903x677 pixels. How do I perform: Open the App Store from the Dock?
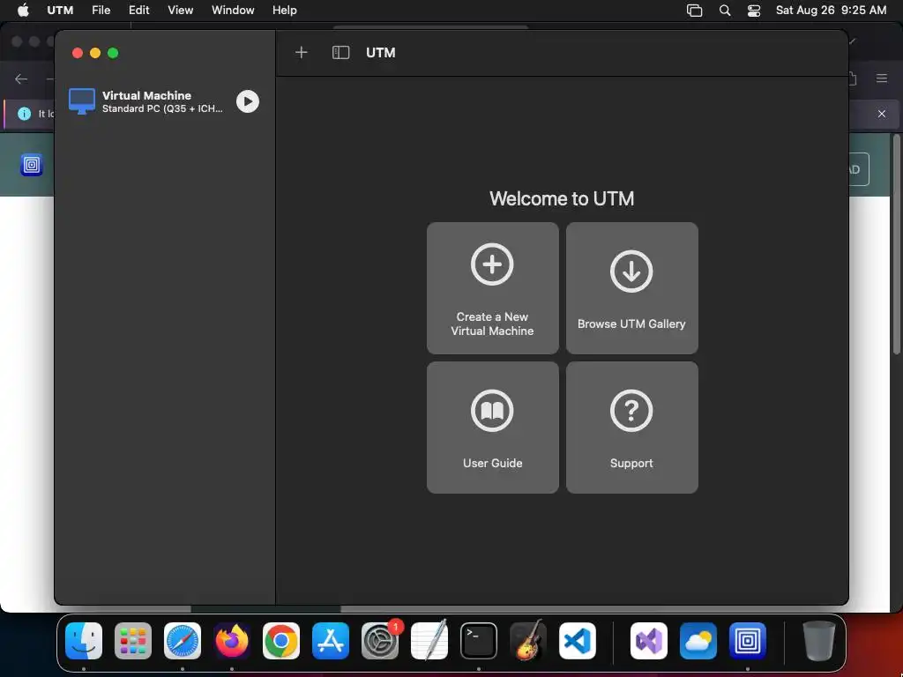click(x=331, y=640)
